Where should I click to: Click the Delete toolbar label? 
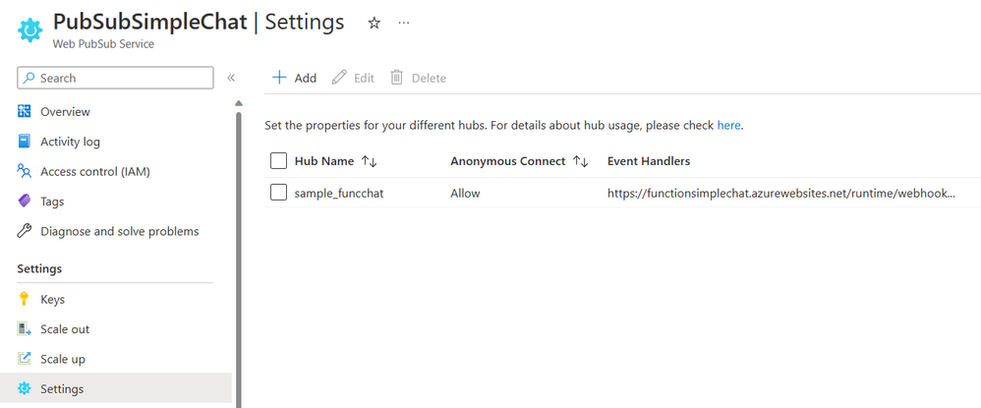point(429,79)
